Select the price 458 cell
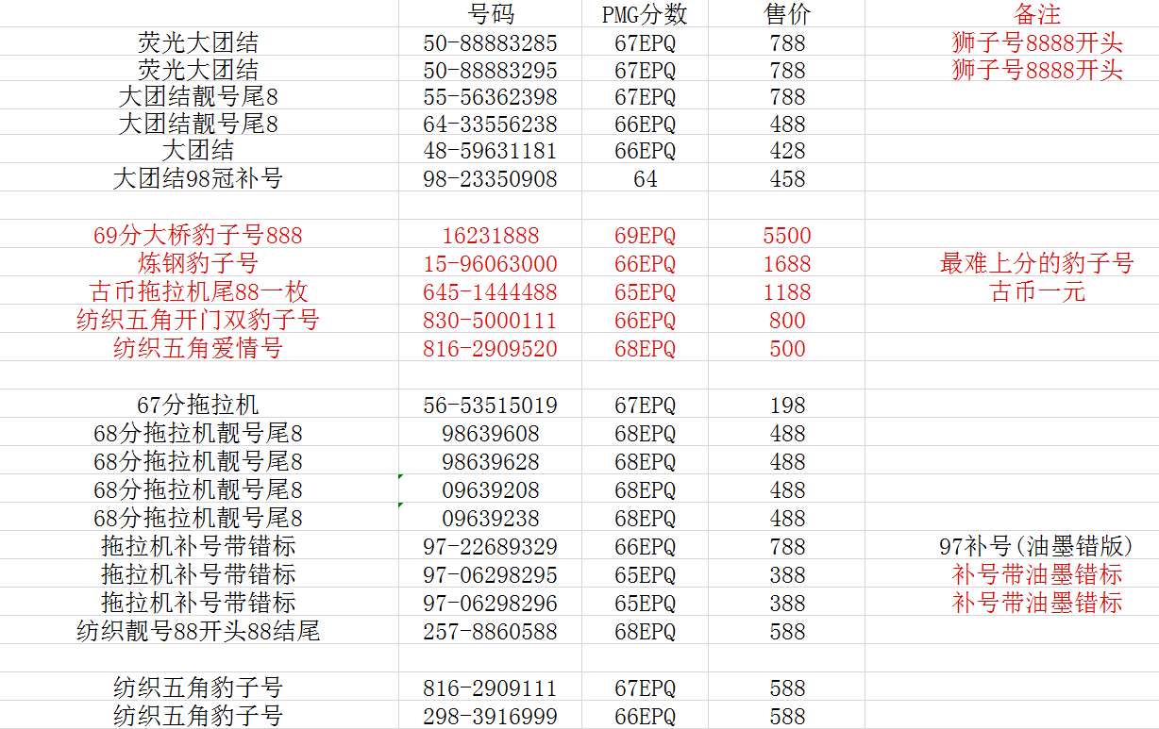The image size is (1159, 729). click(x=786, y=178)
